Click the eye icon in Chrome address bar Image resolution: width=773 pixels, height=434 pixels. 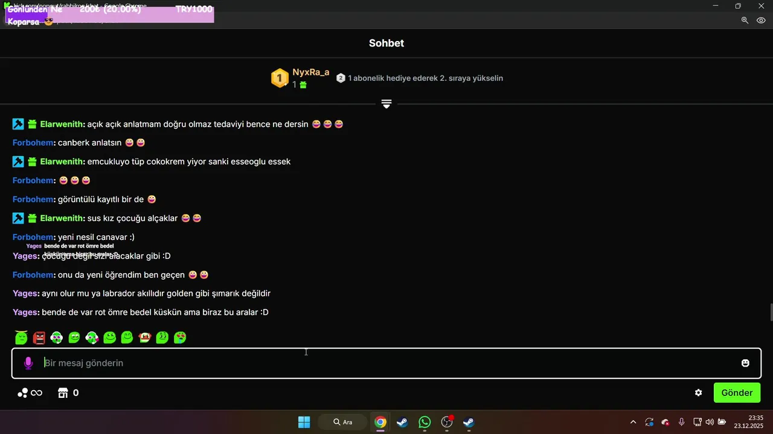coord(761,20)
